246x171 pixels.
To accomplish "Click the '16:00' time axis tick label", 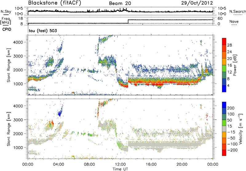I will pyautogui.click(x=151, y=165).
